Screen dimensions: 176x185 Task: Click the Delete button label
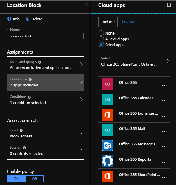point(37,19)
